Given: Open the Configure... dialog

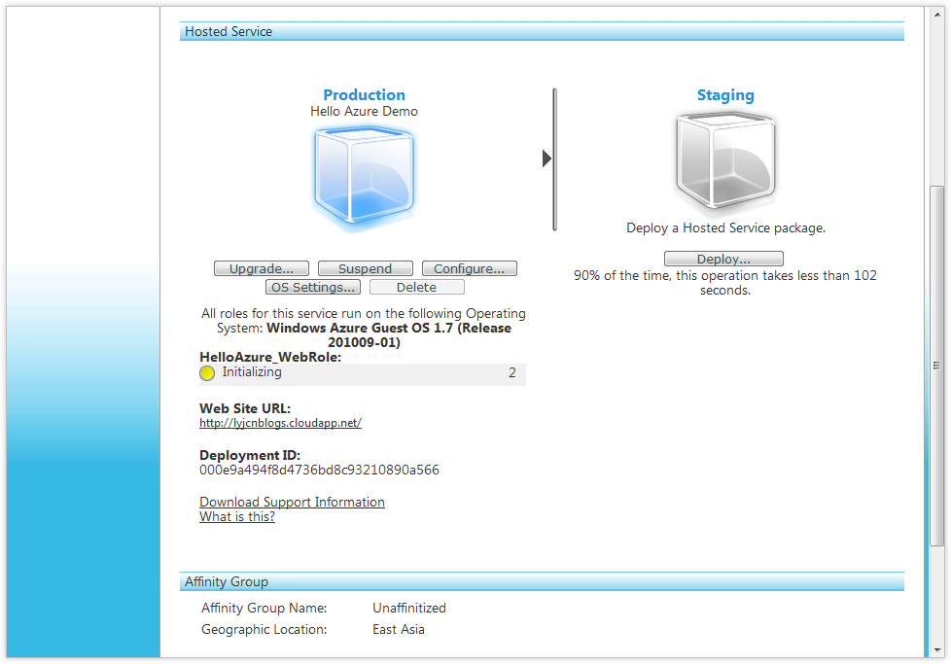Looking at the screenshot, I should [469, 268].
